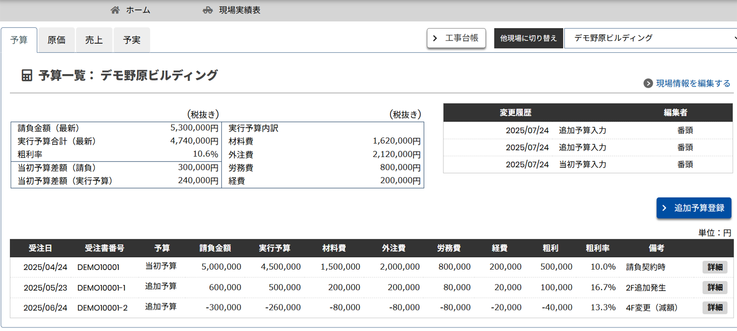Open the ホーム navigation item

(x=138, y=10)
